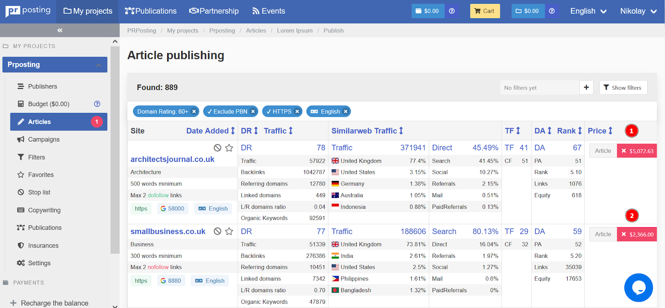
Task: Add smallbusiness.co.uk to stop list
Action: tap(217, 231)
